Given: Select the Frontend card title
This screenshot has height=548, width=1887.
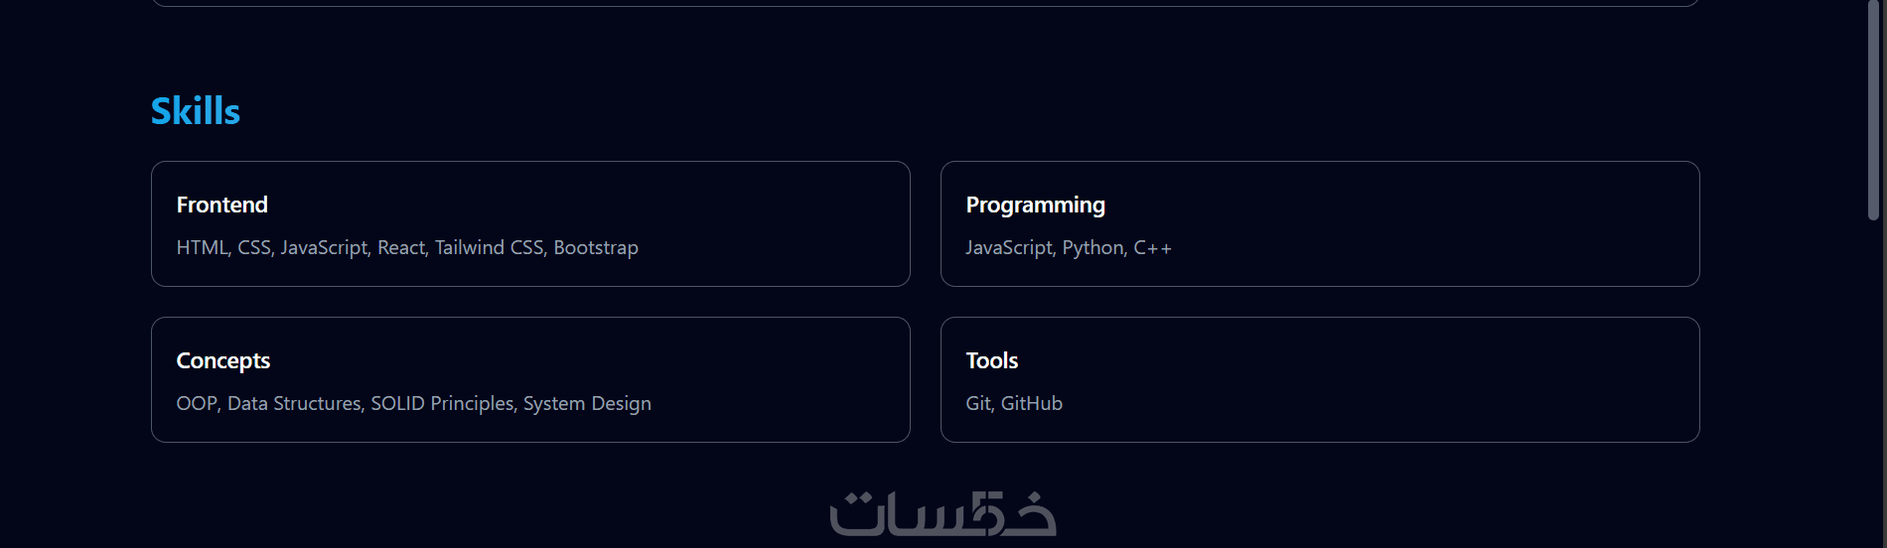Looking at the screenshot, I should [x=222, y=205].
